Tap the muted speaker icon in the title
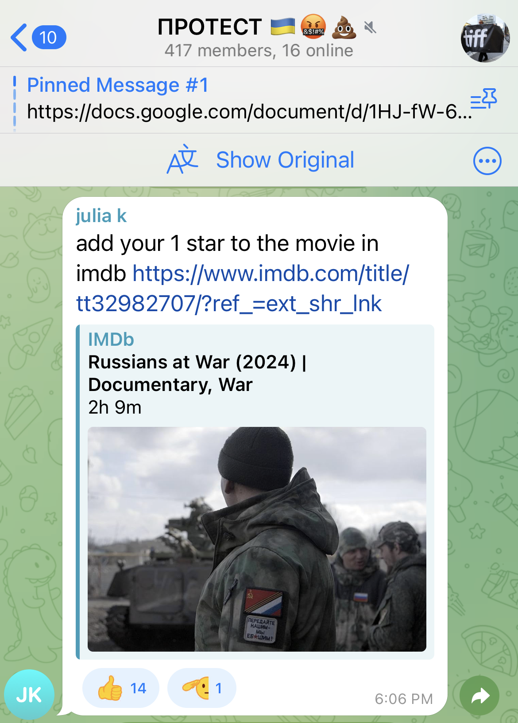The height and width of the screenshot is (723, 518). (370, 28)
